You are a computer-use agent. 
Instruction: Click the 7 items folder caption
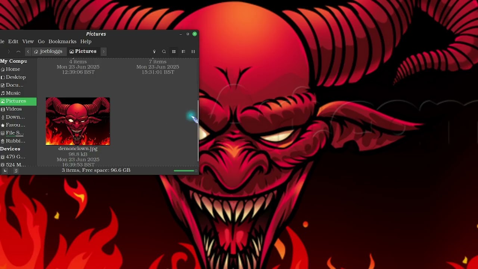[158, 62]
